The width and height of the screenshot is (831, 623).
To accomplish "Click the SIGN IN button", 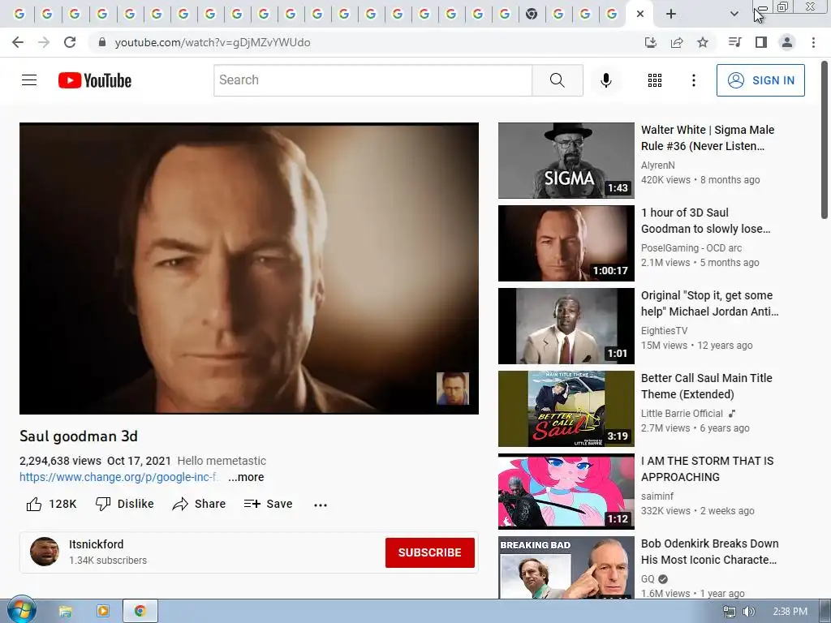I will tap(760, 80).
